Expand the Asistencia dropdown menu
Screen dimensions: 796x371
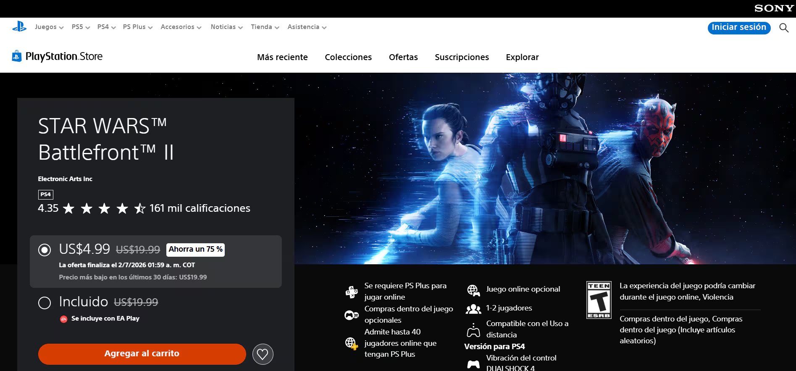(x=307, y=27)
